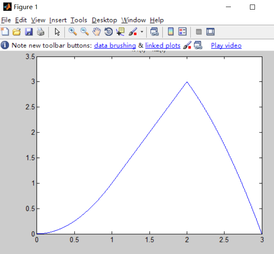Activate the Zoom Out tool
274x254 pixels.
[85, 32]
